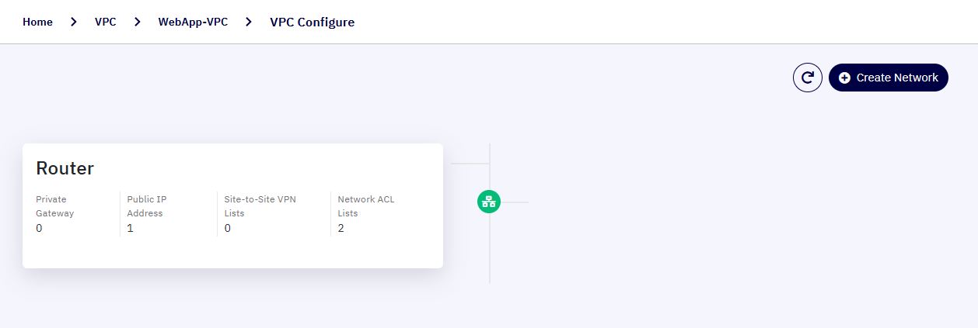Viewport: 978px width, 328px height.
Task: Open the VPC breadcrumb link
Action: [x=106, y=22]
